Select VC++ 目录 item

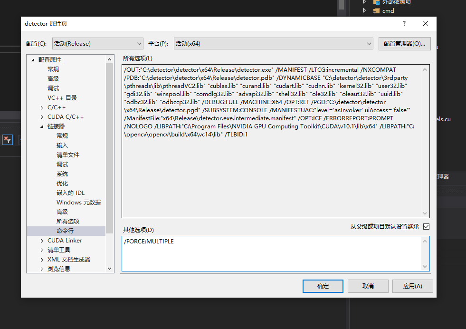click(x=62, y=98)
